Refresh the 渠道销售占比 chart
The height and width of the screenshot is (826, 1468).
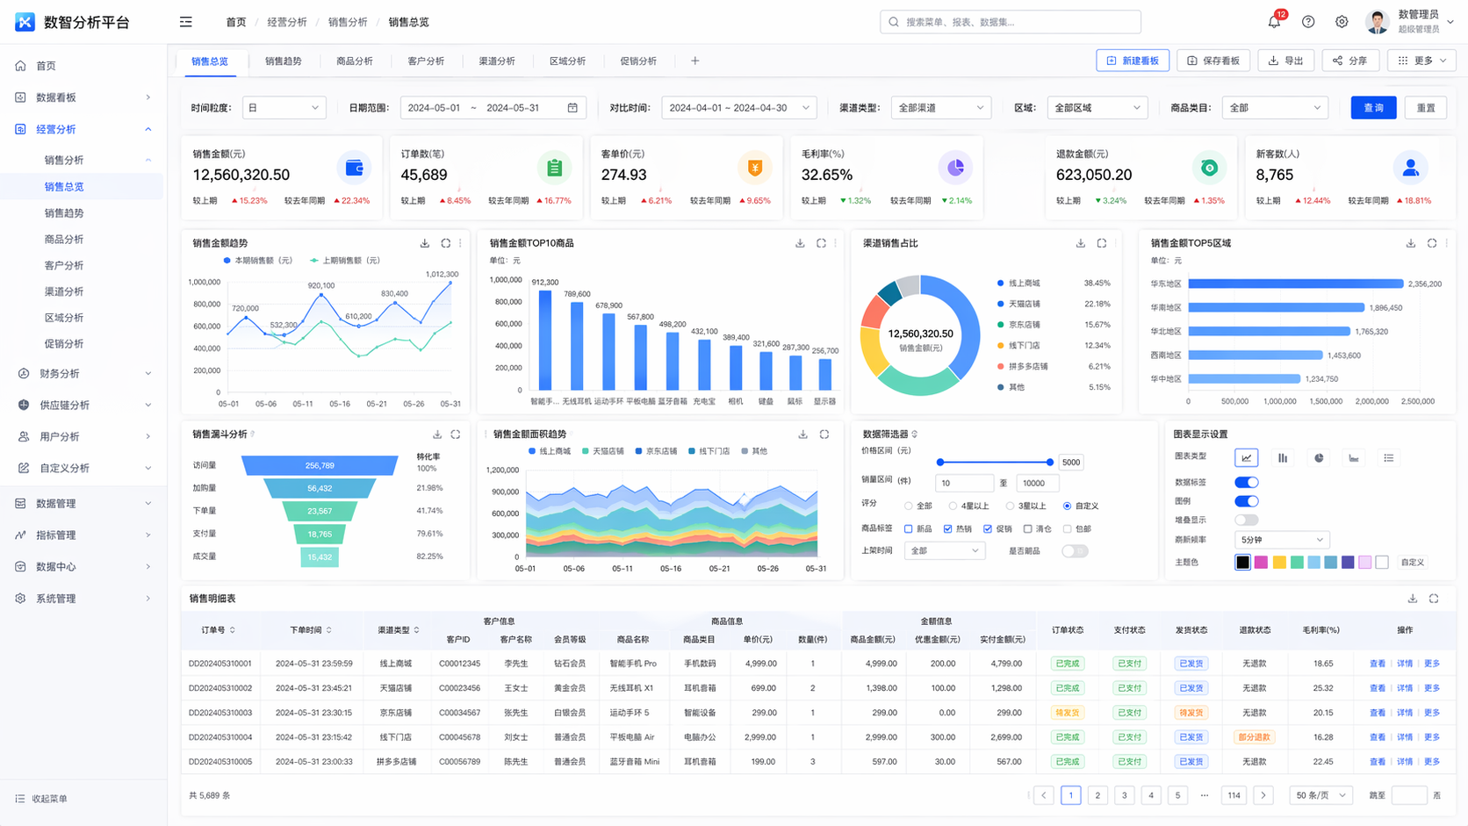(1102, 243)
